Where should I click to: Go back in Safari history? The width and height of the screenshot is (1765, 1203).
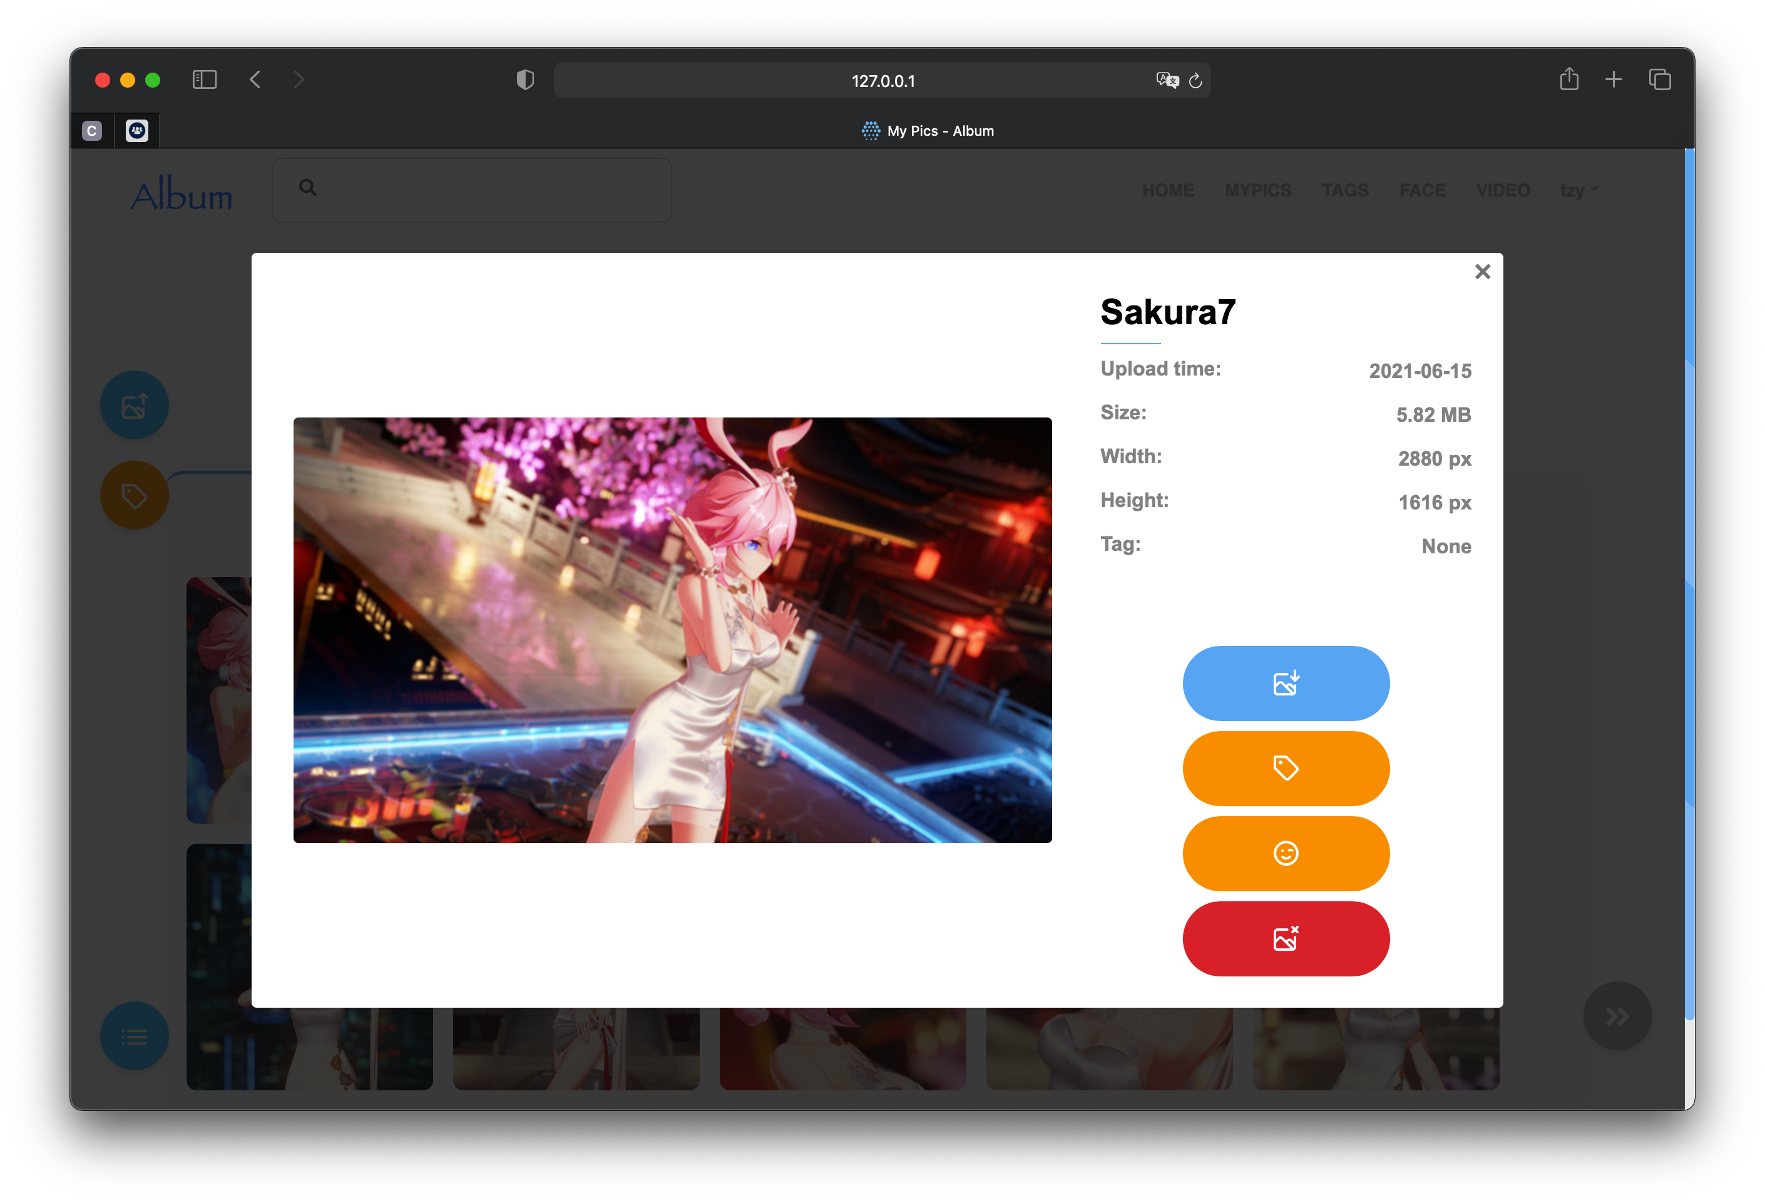coord(255,79)
